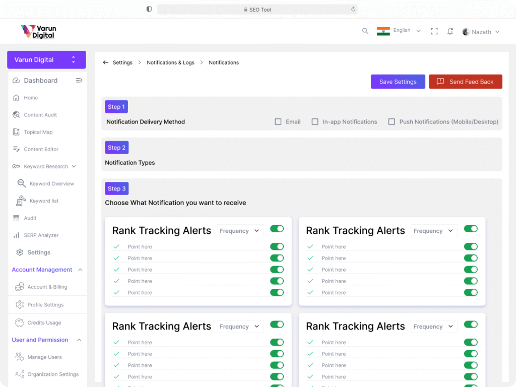The width and height of the screenshot is (516, 387).
Task: Turn off top-right Rank Tracking Alerts master toggle
Action: click(471, 229)
